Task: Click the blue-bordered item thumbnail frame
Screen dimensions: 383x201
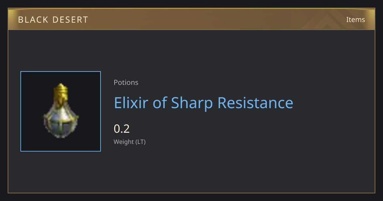Action: 61,111
